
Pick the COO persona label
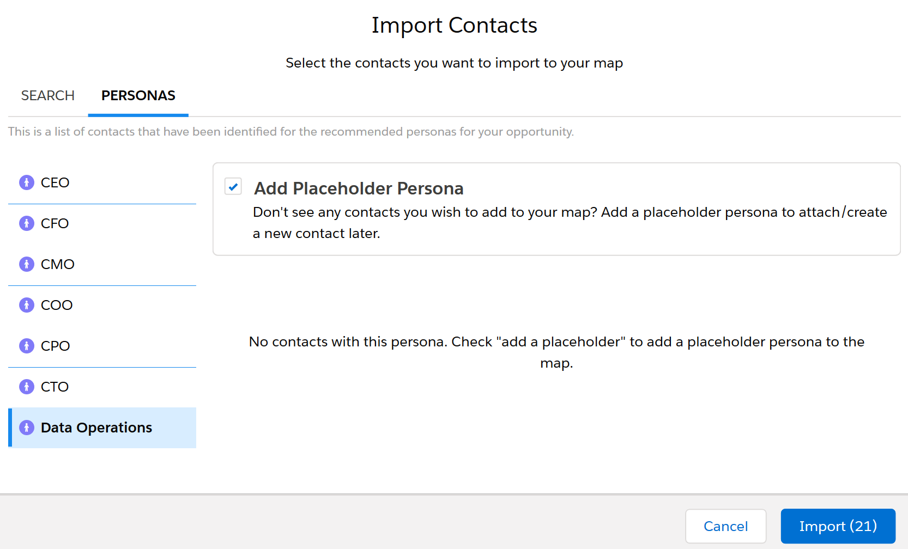(57, 305)
